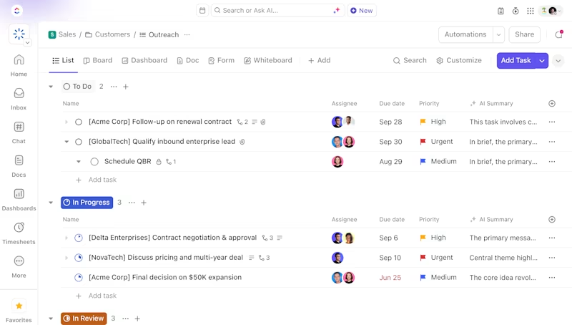
Task: Open Customize view settings
Action: click(459, 60)
